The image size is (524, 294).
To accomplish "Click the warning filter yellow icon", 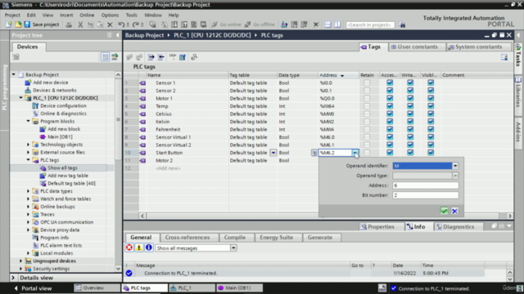I will [x=138, y=247].
